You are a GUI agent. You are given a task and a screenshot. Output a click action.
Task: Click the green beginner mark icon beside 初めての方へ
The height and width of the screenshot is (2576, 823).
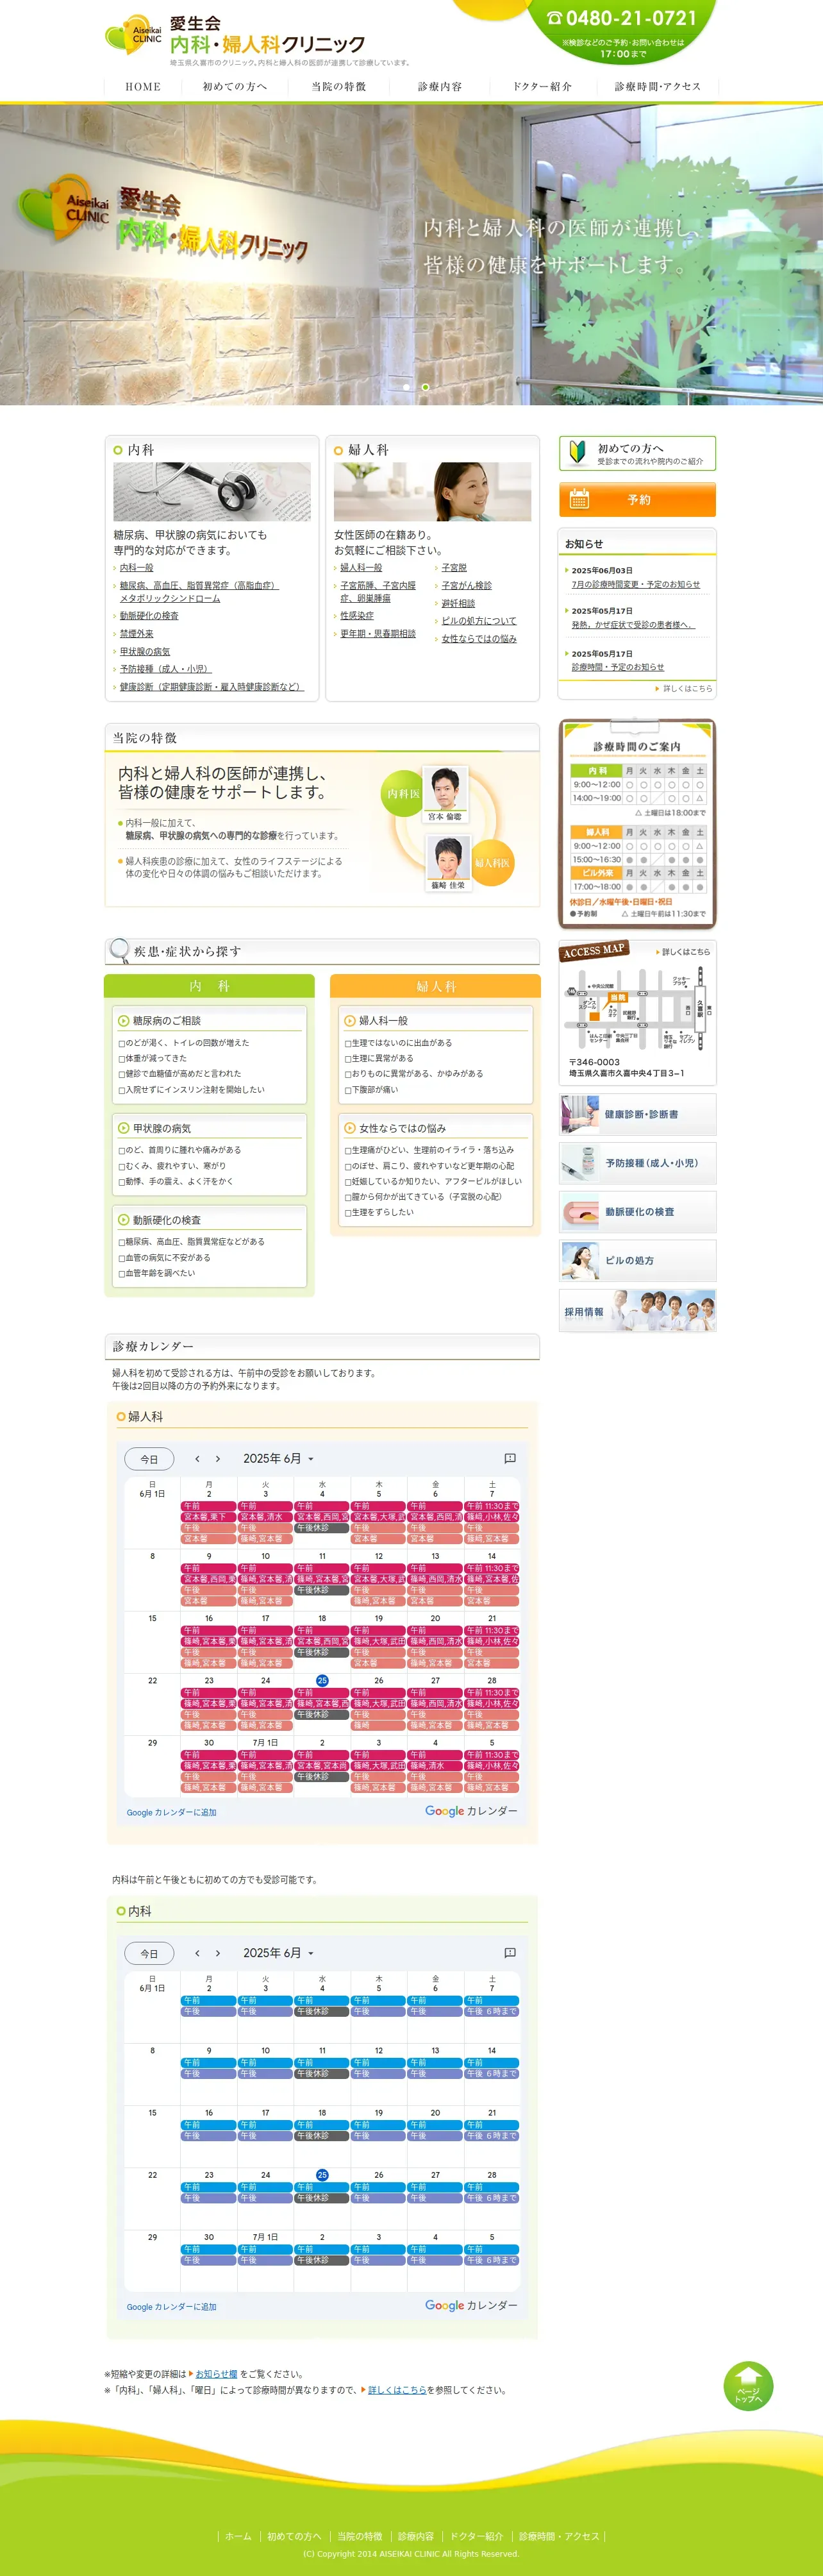pyautogui.click(x=577, y=453)
